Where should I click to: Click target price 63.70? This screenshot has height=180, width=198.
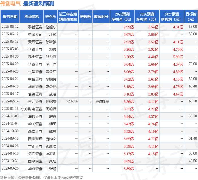(193, 101)
